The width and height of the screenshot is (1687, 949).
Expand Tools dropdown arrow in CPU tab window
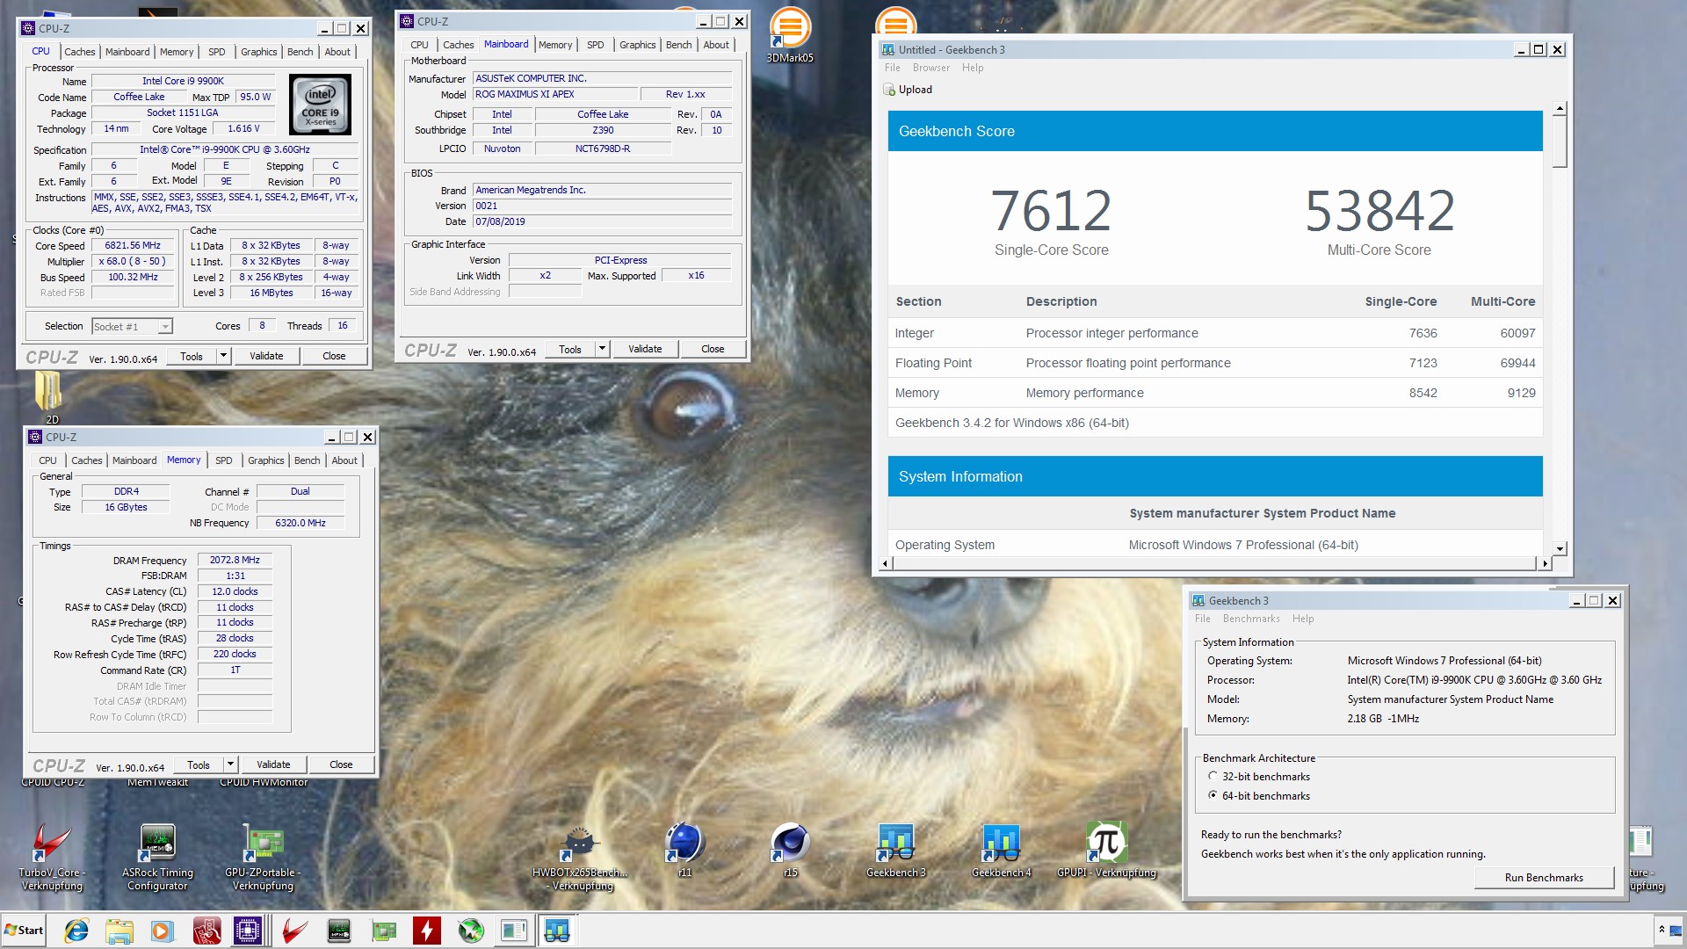223,356
